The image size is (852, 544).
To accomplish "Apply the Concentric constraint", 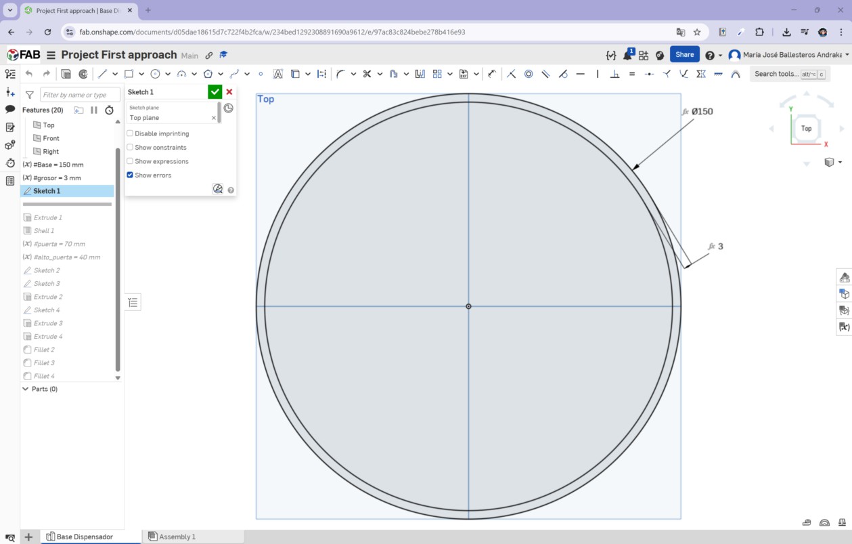I will (x=529, y=74).
